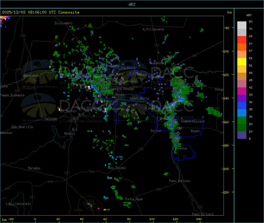The width and height of the screenshot is (264, 223).
Task: Click the Divisadero map label
Action: [x=63, y=23]
